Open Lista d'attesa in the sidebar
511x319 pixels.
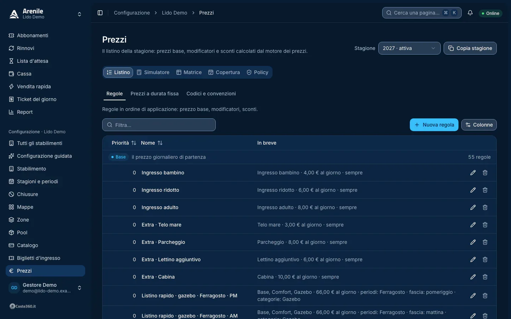(x=45, y=61)
